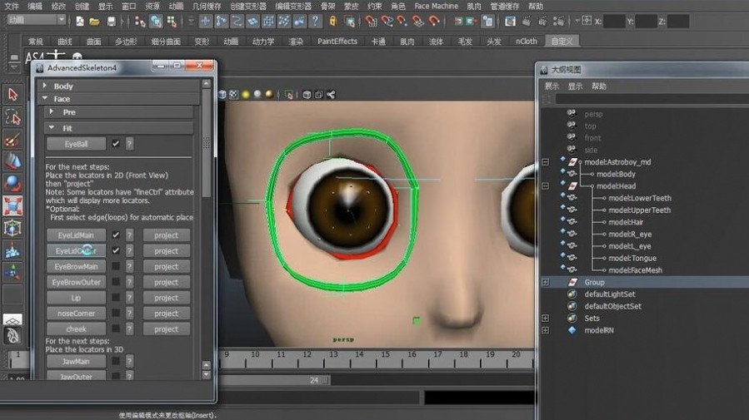
Task: Uncheck the EyeLidOuter checkbox
Action: coord(116,251)
